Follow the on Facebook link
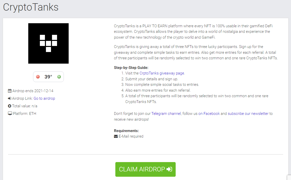Image resolution: width=291 pixels, height=180 pixels. pos(209,114)
